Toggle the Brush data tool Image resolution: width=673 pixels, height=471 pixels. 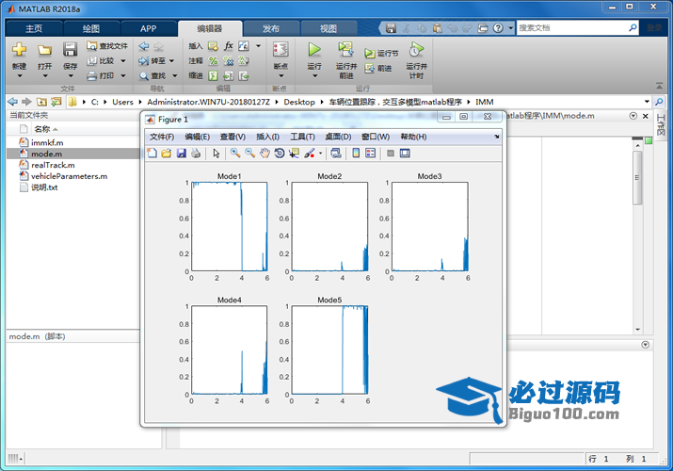pos(309,154)
